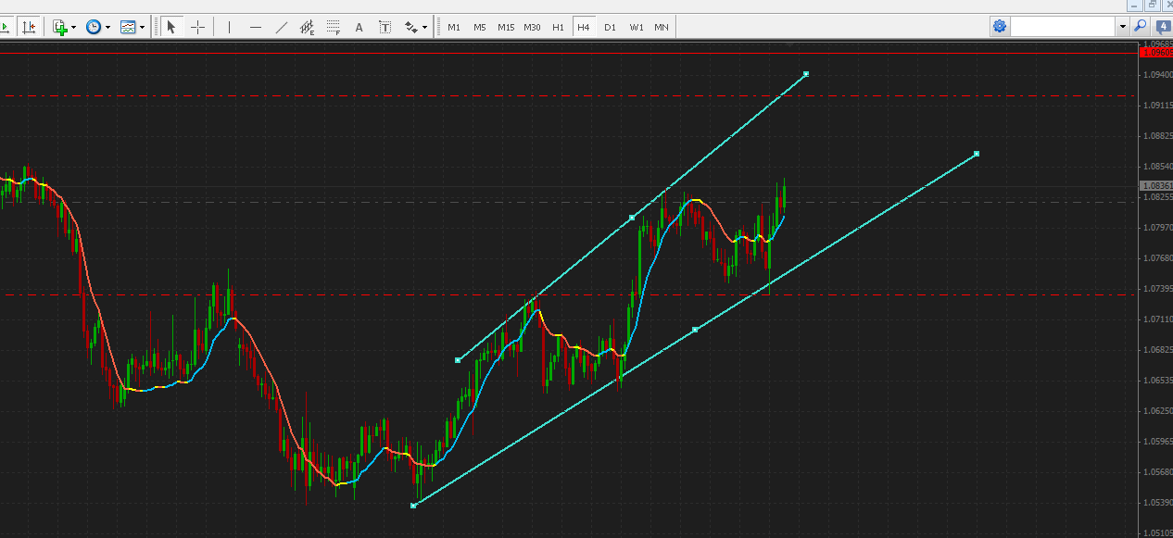Select the crosshair tool
1173x538 pixels.
pyautogui.click(x=197, y=27)
